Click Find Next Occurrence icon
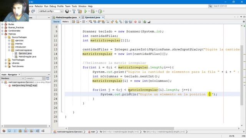The height and width of the screenshot is (138, 246). [x=99, y=22]
